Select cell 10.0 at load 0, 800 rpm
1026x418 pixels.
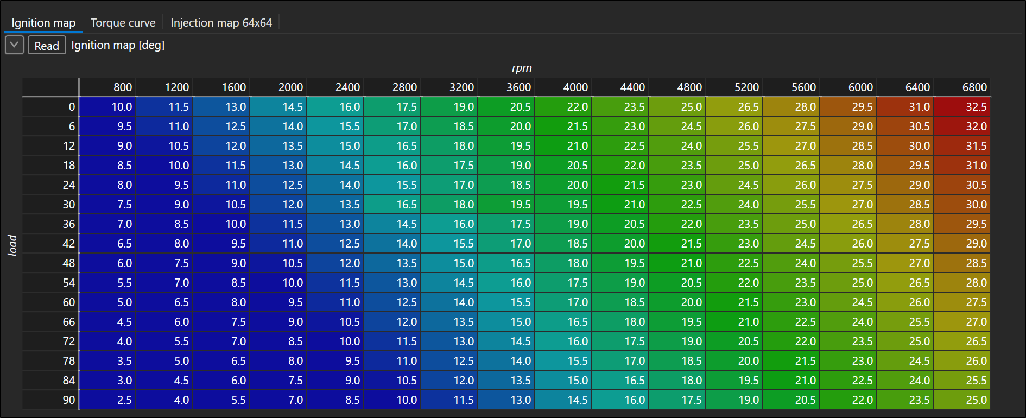pyautogui.click(x=107, y=107)
